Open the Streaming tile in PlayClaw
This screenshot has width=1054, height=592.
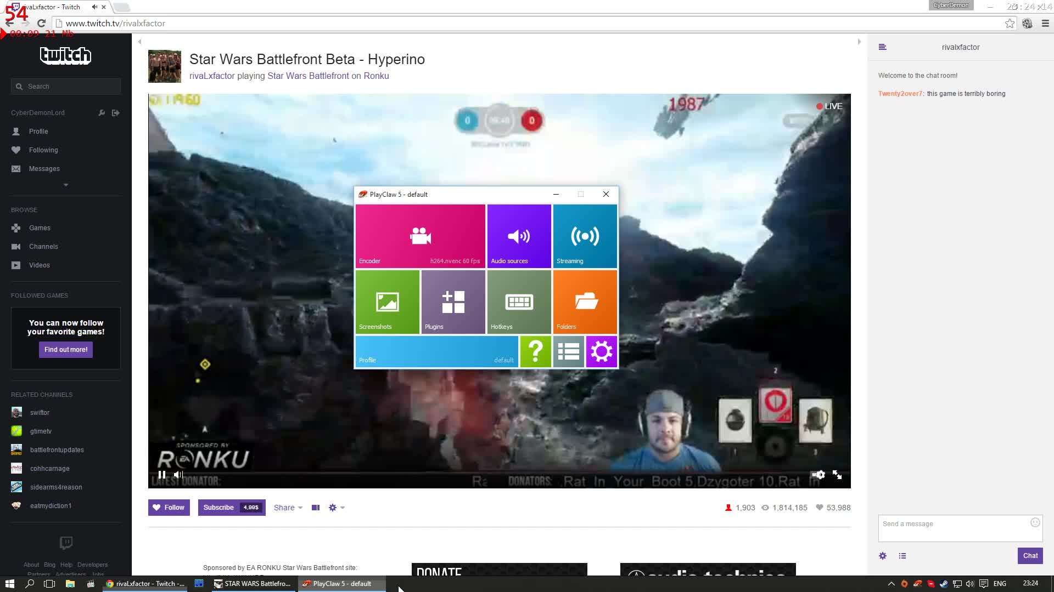[x=585, y=236]
